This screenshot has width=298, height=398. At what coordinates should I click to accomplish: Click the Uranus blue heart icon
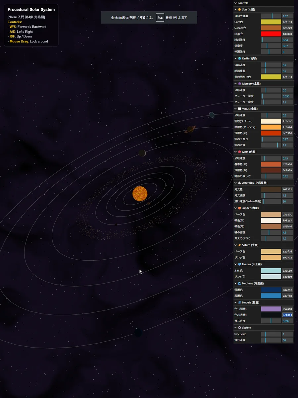(239, 264)
